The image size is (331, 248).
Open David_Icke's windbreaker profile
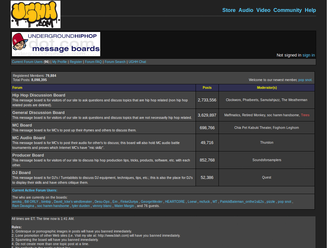[x=73, y=201]
